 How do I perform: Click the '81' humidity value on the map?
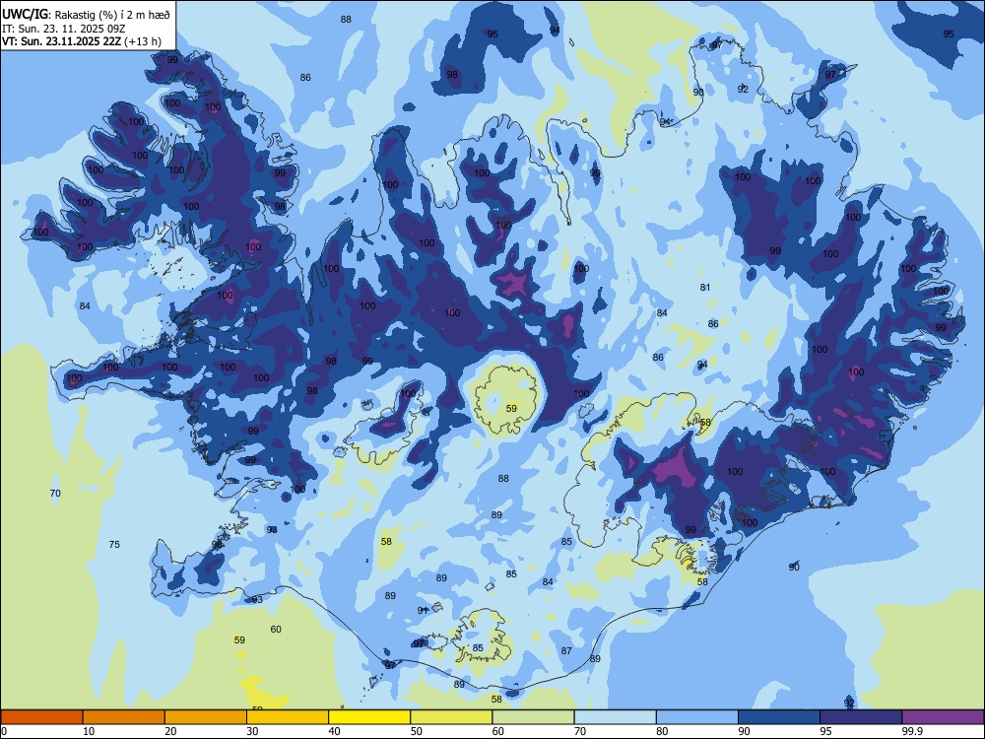click(x=705, y=287)
